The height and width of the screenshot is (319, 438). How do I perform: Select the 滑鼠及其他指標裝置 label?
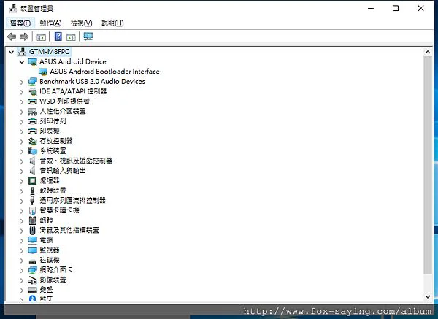(x=69, y=230)
